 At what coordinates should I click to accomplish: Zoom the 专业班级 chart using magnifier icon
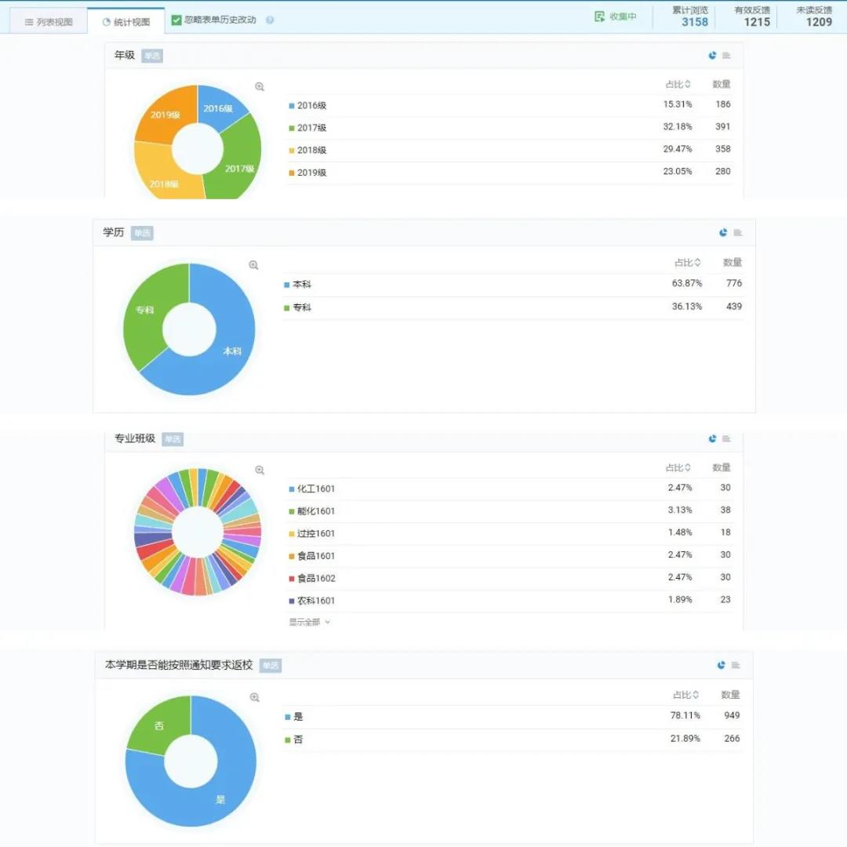click(x=260, y=471)
